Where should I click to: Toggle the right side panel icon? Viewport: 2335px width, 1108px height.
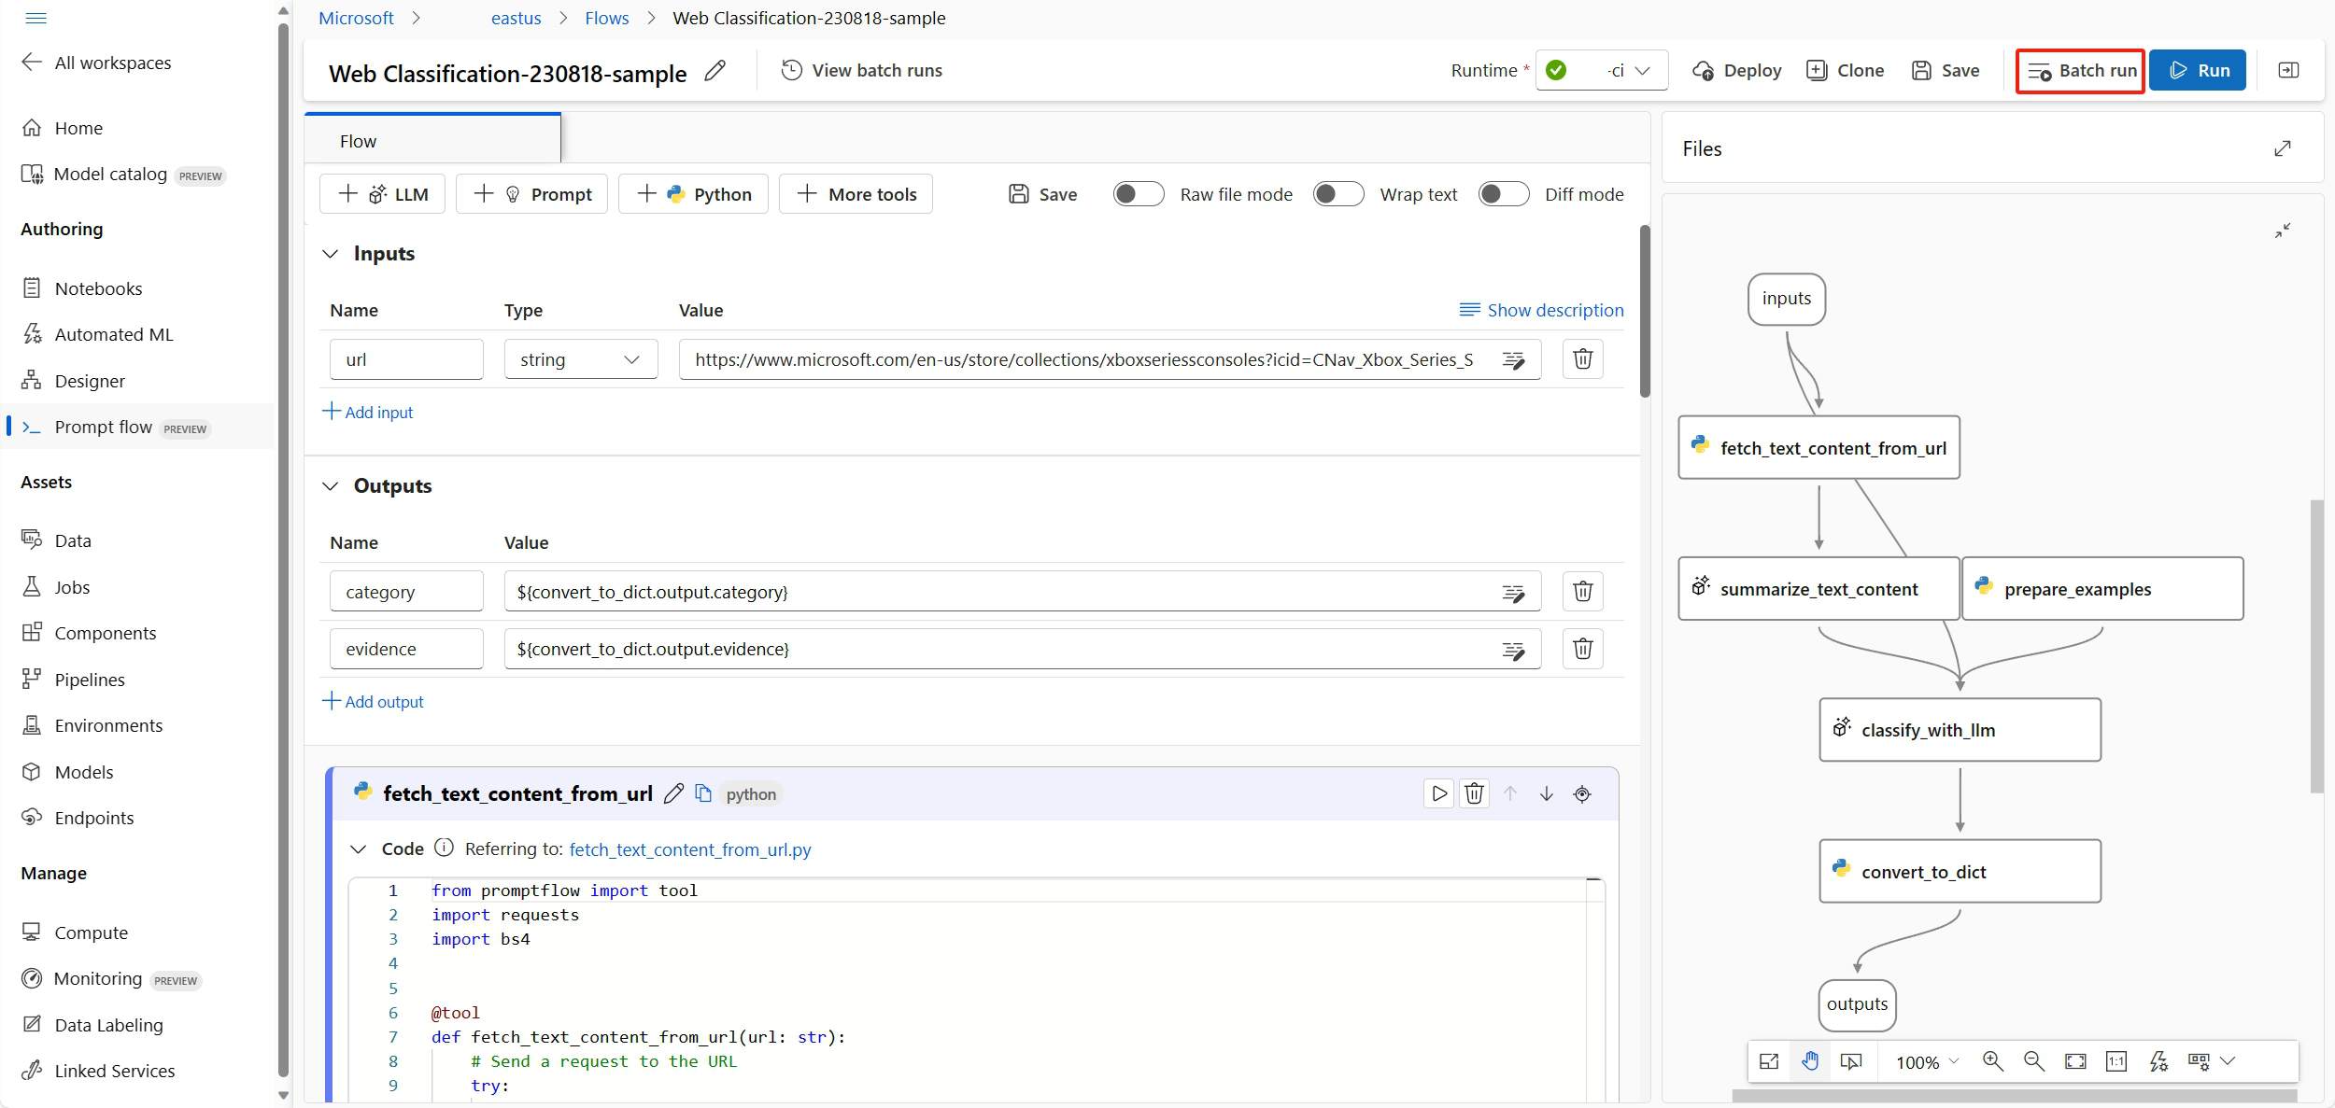pyautogui.click(x=2288, y=70)
